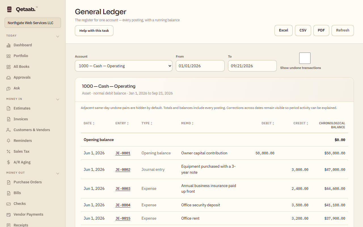The width and height of the screenshot is (363, 227).
Task: Click Help with this task button
Action: (94, 31)
